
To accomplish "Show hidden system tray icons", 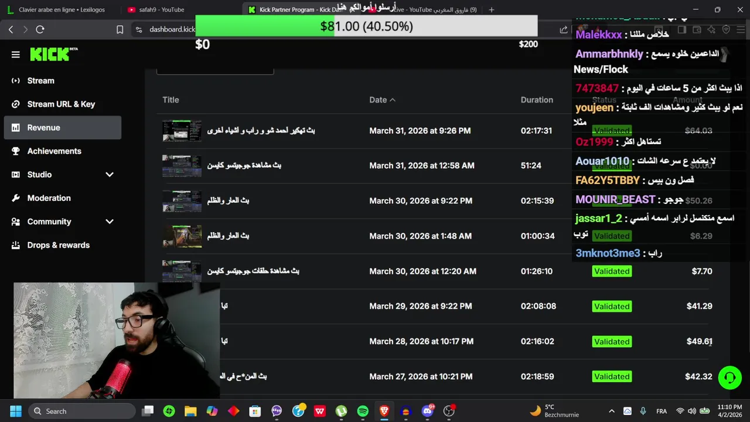I will (612, 411).
